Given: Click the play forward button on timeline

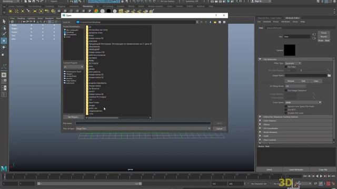Looking at the screenshot, I should tap(321, 176).
